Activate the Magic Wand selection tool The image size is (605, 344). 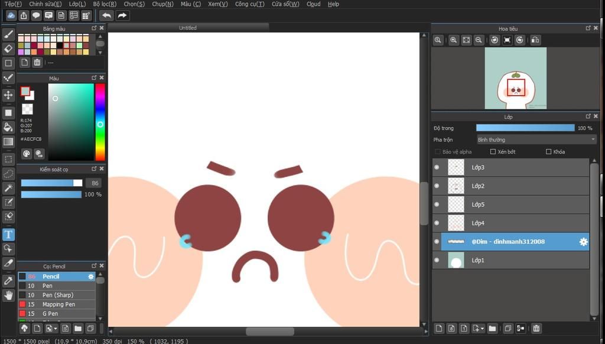coord(8,188)
